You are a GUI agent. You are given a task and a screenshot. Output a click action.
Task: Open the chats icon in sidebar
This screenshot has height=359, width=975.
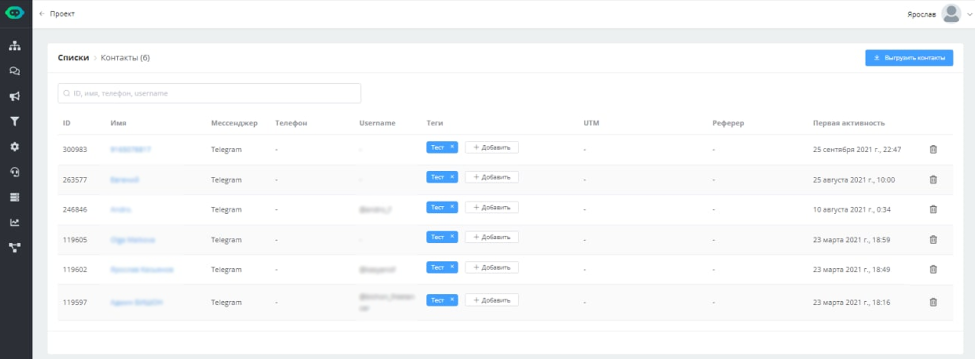(15, 71)
